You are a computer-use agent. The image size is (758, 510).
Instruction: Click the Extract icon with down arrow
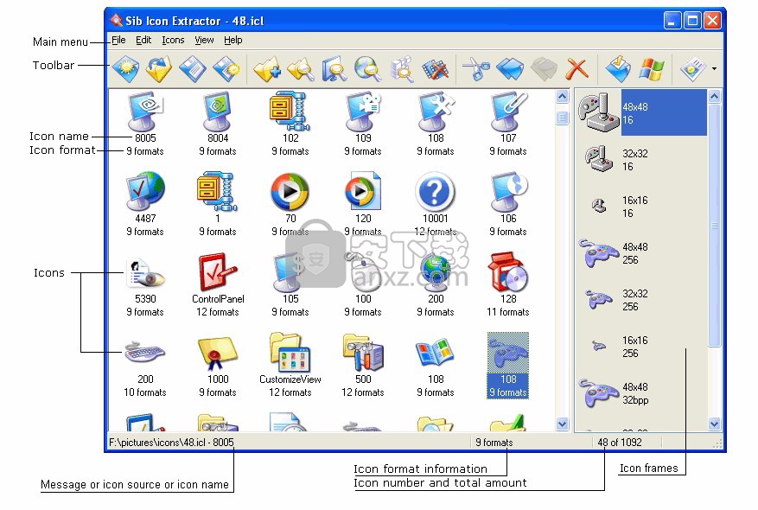(618, 68)
